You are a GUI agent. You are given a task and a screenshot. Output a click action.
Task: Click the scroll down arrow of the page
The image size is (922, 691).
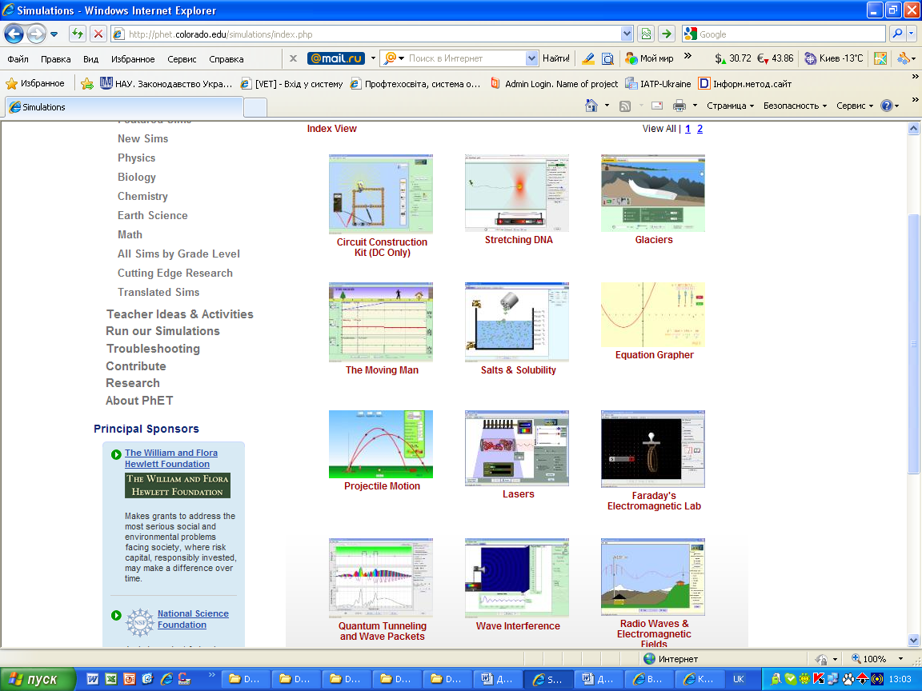[913, 640]
